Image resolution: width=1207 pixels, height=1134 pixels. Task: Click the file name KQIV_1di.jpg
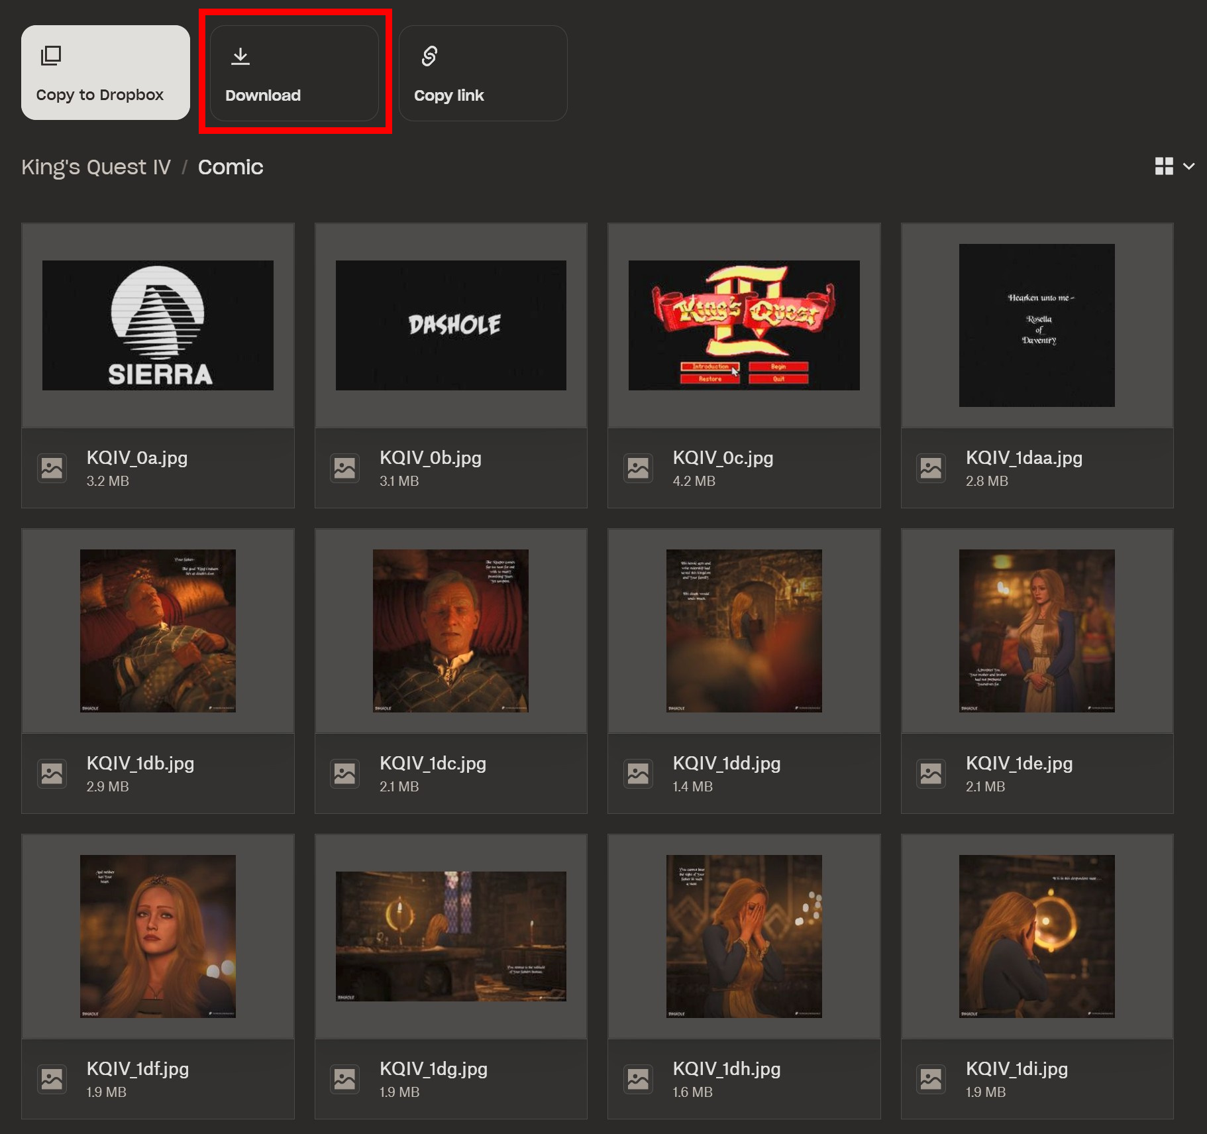pyautogui.click(x=1017, y=1069)
